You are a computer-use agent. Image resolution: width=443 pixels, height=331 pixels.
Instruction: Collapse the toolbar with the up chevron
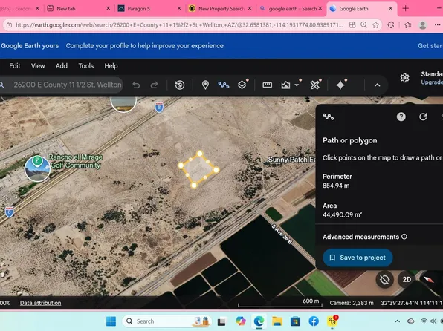[377, 85]
